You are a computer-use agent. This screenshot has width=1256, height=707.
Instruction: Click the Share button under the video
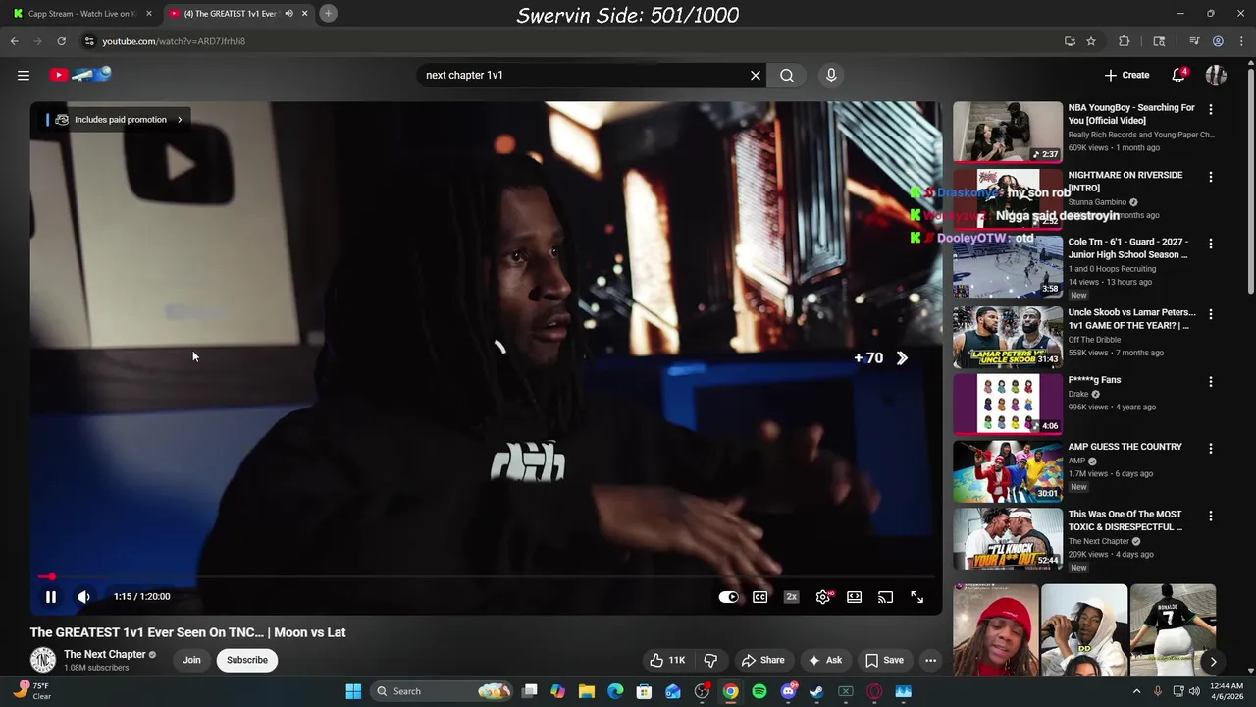763,660
